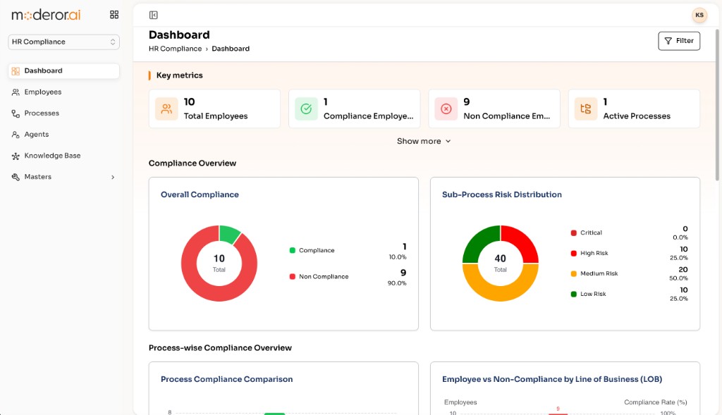Open the Filter button
The width and height of the screenshot is (722, 415).
pyautogui.click(x=679, y=41)
